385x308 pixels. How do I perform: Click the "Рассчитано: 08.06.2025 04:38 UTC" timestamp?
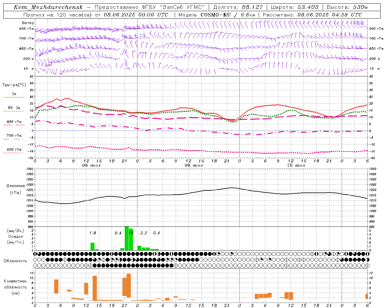(x=312, y=15)
